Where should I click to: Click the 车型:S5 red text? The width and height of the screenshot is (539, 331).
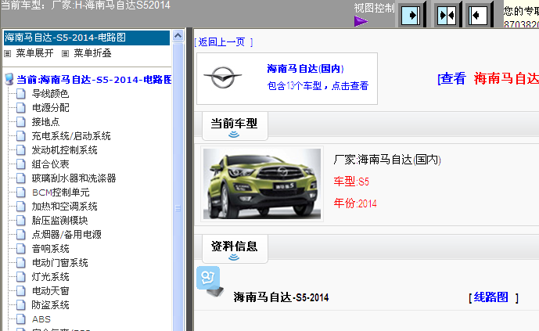coord(351,181)
